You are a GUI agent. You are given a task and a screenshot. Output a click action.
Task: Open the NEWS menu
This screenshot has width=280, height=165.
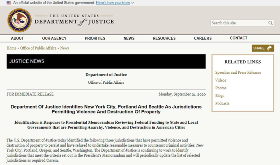pyautogui.click(x=129, y=38)
